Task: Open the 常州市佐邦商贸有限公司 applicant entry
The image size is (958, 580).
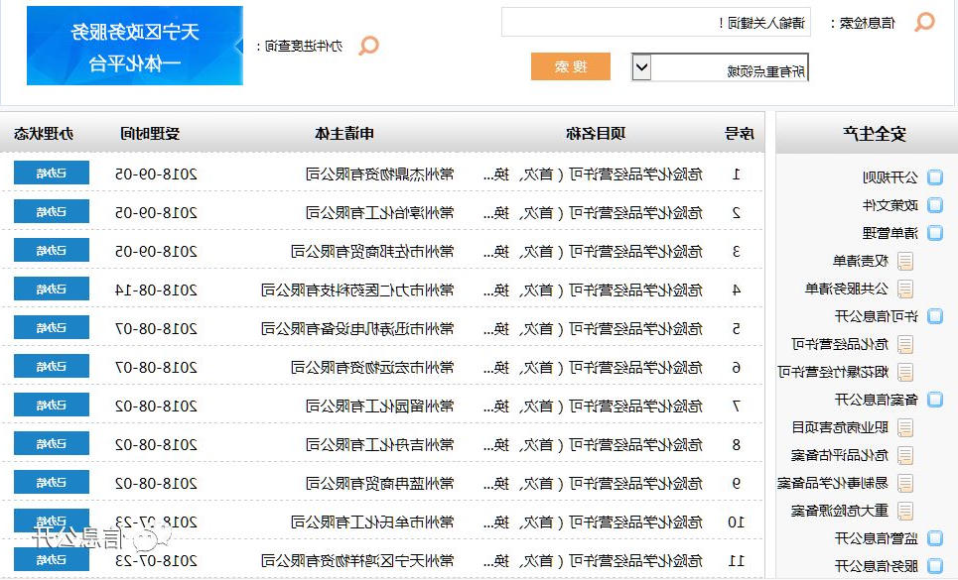Action: [x=372, y=251]
